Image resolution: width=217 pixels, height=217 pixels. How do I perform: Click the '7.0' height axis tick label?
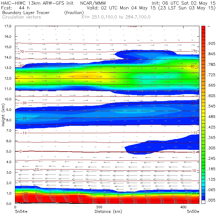point(9,131)
